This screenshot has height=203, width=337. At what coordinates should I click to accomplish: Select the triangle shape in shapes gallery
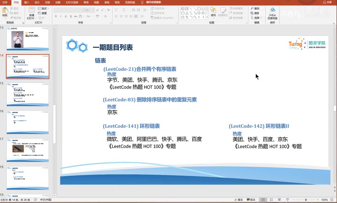pyautogui.click(x=187, y=13)
